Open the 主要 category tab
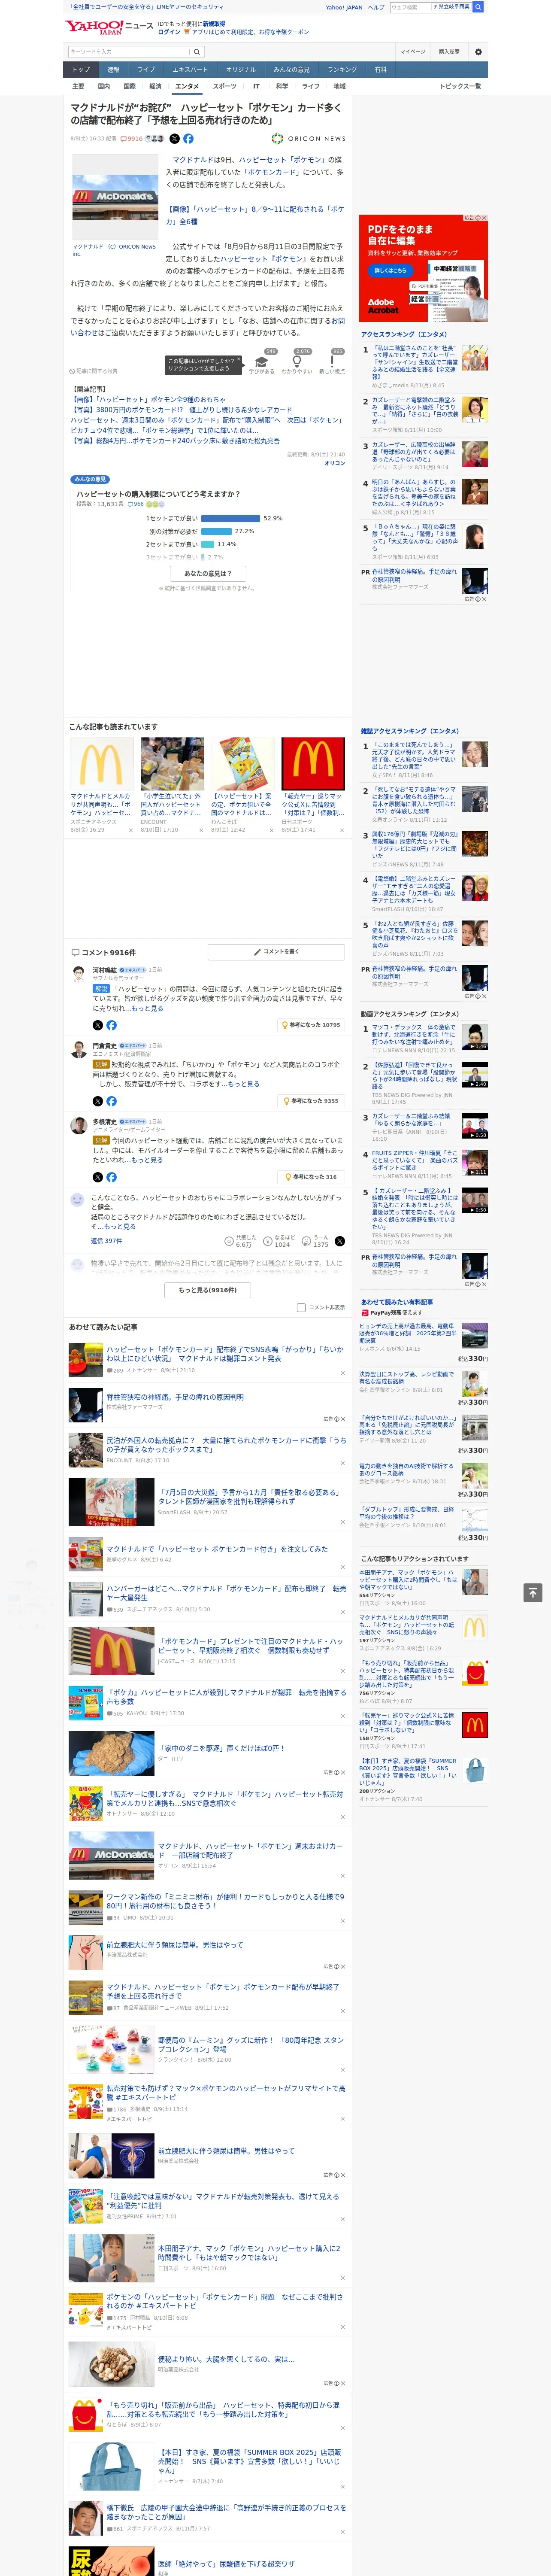The height and width of the screenshot is (2576, 551). [x=78, y=86]
